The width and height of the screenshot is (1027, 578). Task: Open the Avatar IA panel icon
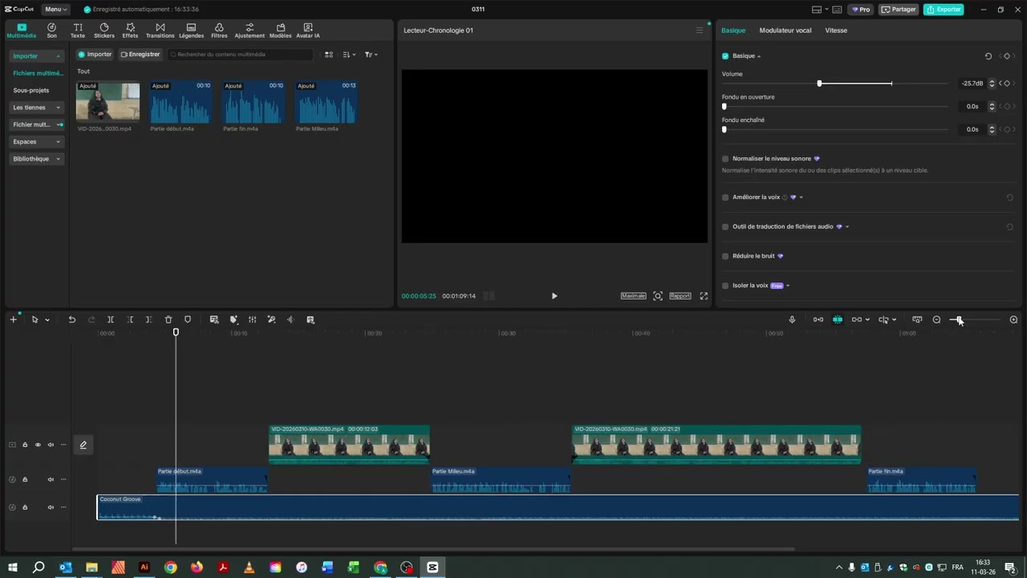[308, 31]
